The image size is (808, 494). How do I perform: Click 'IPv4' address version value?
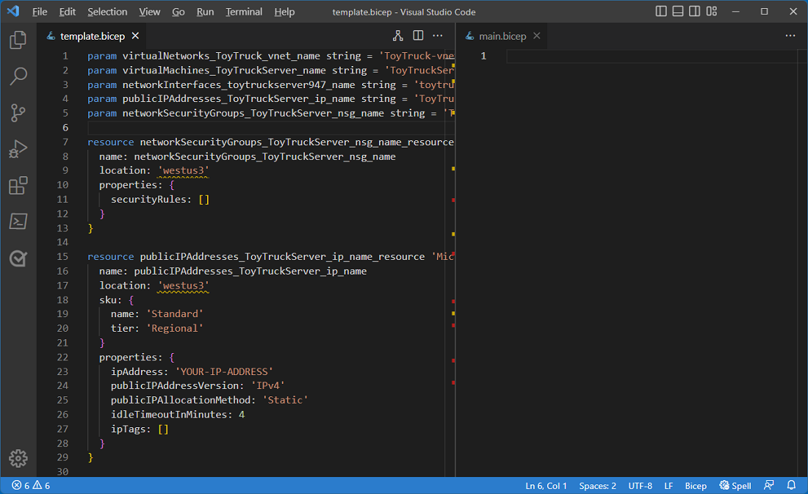tap(268, 385)
